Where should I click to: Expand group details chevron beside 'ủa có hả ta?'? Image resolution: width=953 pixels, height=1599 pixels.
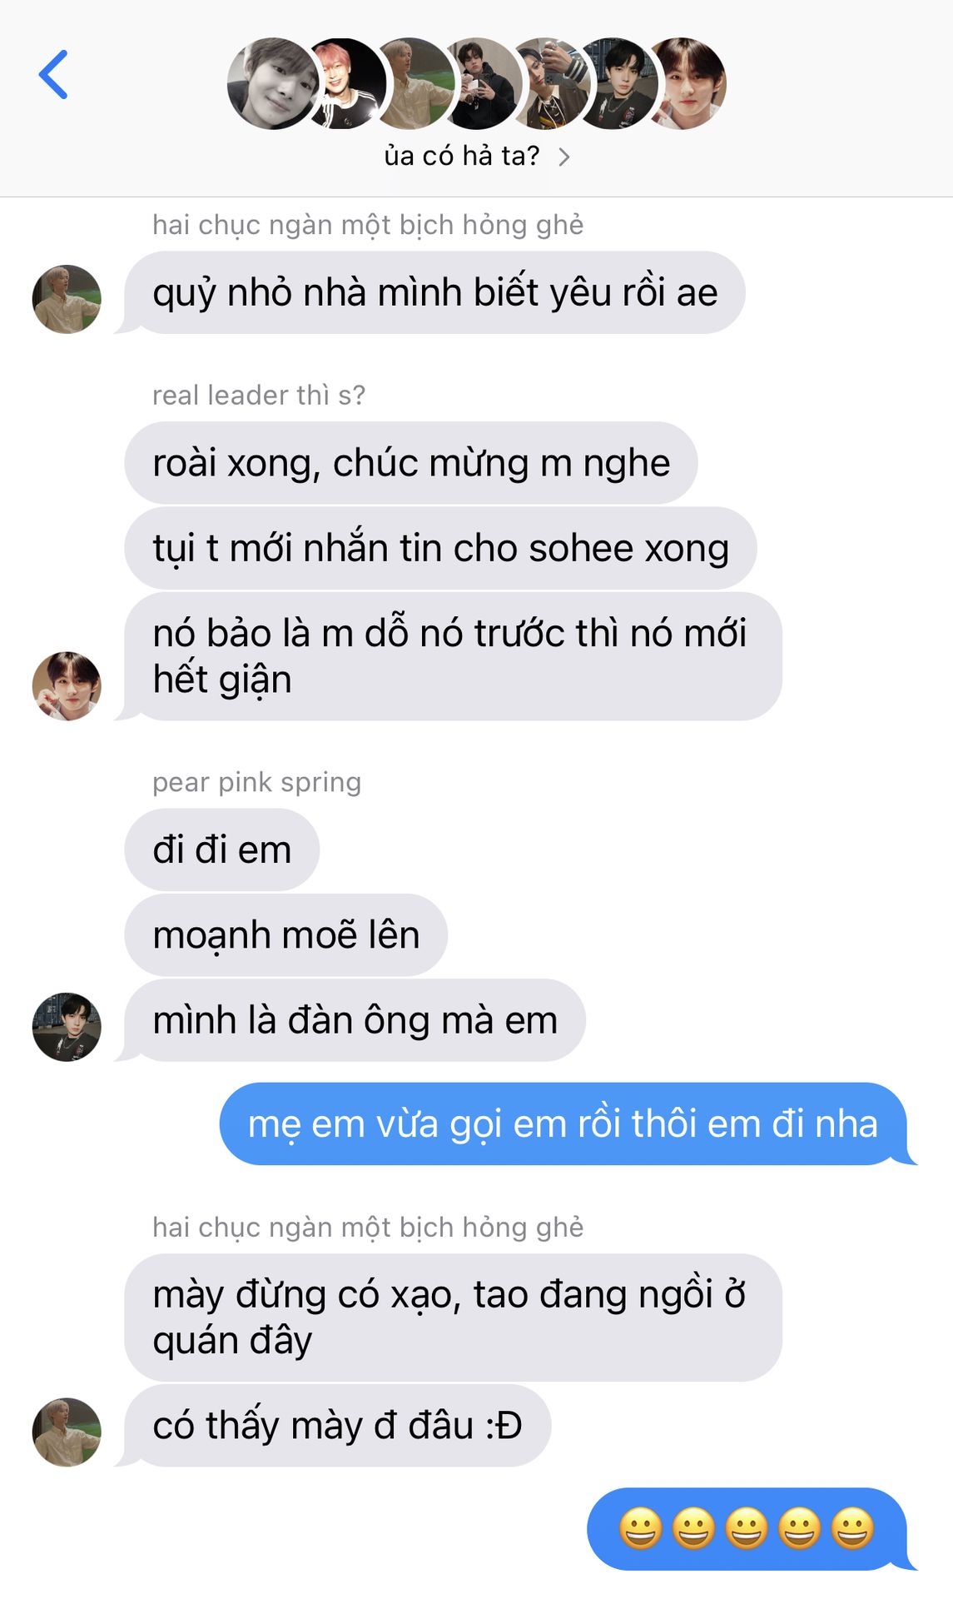click(x=564, y=157)
